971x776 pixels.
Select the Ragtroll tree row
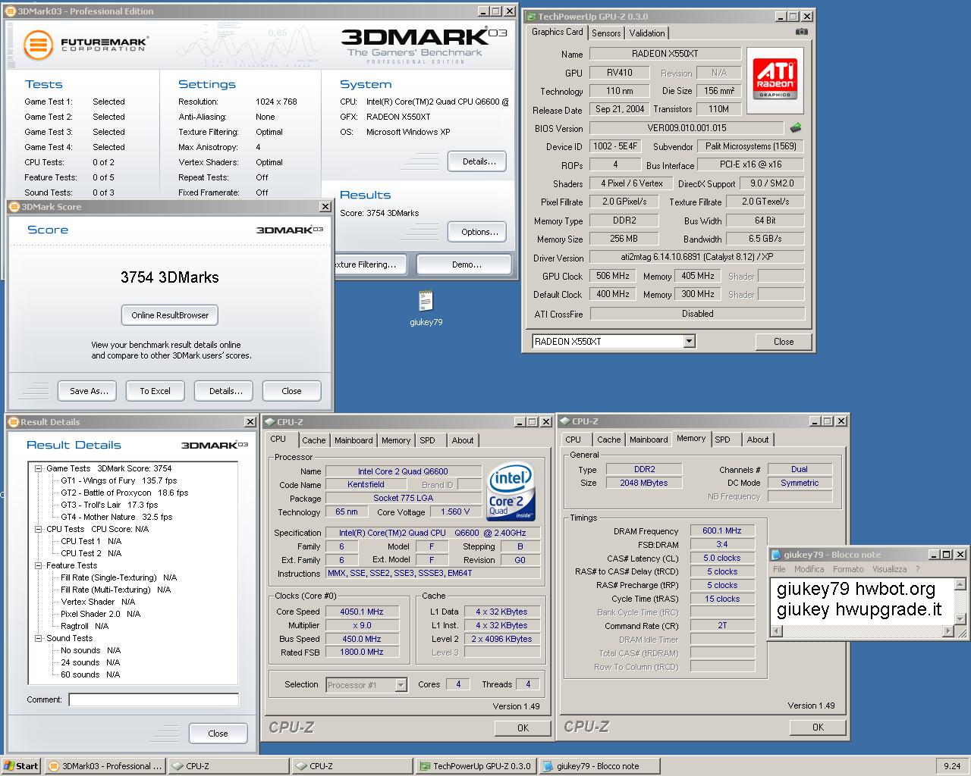pos(84,626)
